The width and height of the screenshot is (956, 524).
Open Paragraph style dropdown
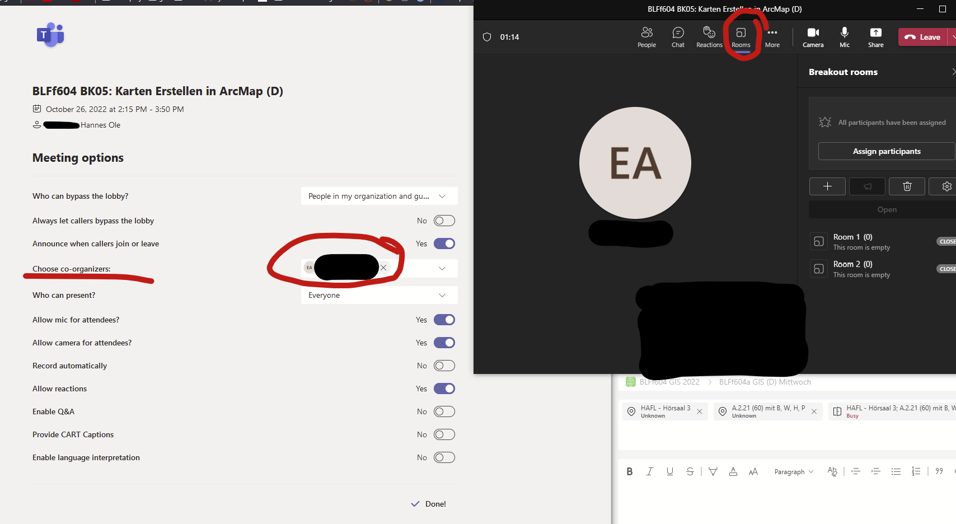794,472
